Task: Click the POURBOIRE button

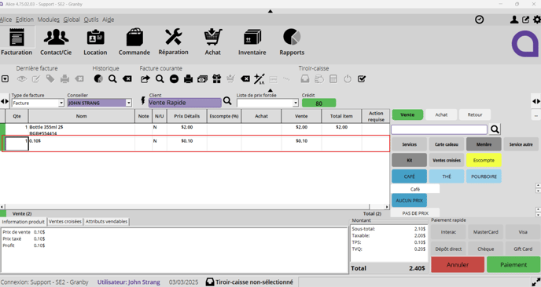Action: pos(484,176)
